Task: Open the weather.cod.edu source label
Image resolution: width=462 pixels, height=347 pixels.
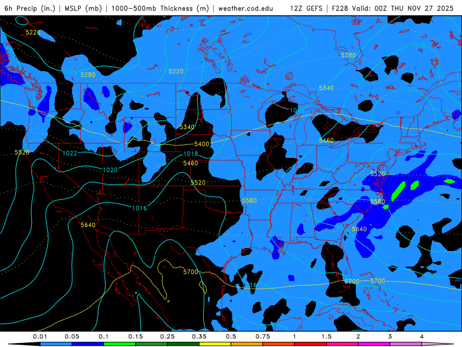Action: point(245,8)
